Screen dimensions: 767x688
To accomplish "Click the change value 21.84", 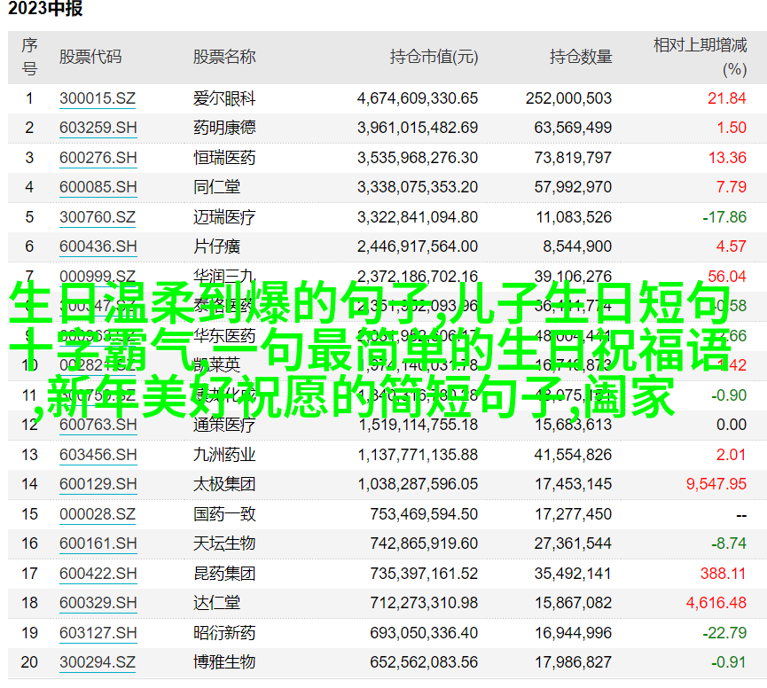I will (x=727, y=98).
